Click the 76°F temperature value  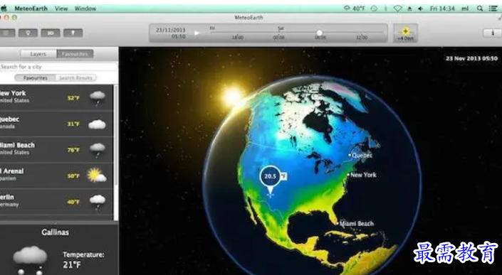click(73, 150)
